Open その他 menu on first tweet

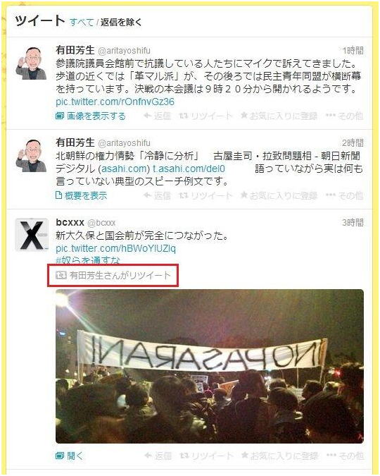click(345, 116)
